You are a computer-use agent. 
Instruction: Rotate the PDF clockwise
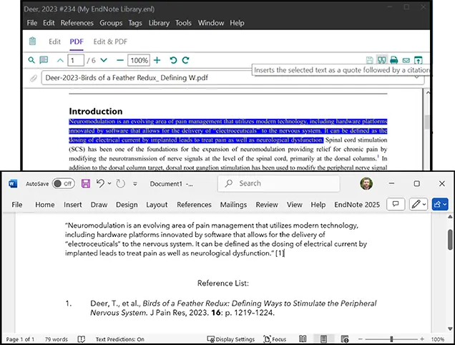tap(186, 60)
